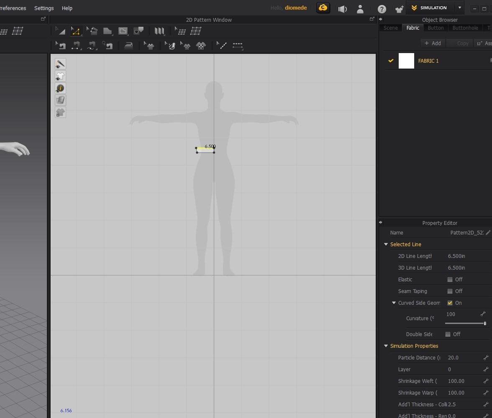This screenshot has height=418, width=492.
Task: Click the iron-shaped steam tool icon
Action: click(128, 46)
